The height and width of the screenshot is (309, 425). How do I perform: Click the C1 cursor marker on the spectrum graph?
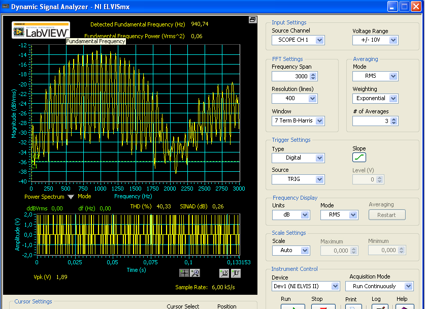pyautogui.click(x=34, y=166)
